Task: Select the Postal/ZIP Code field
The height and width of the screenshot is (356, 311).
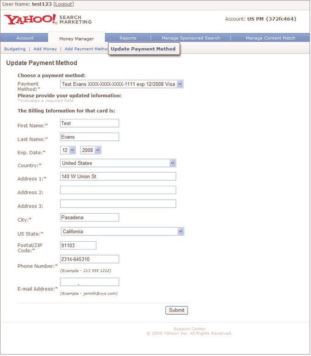Action: 78,245
